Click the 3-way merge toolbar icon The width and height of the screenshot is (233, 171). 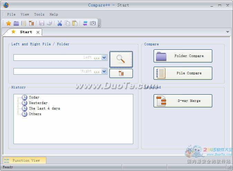point(31,23)
